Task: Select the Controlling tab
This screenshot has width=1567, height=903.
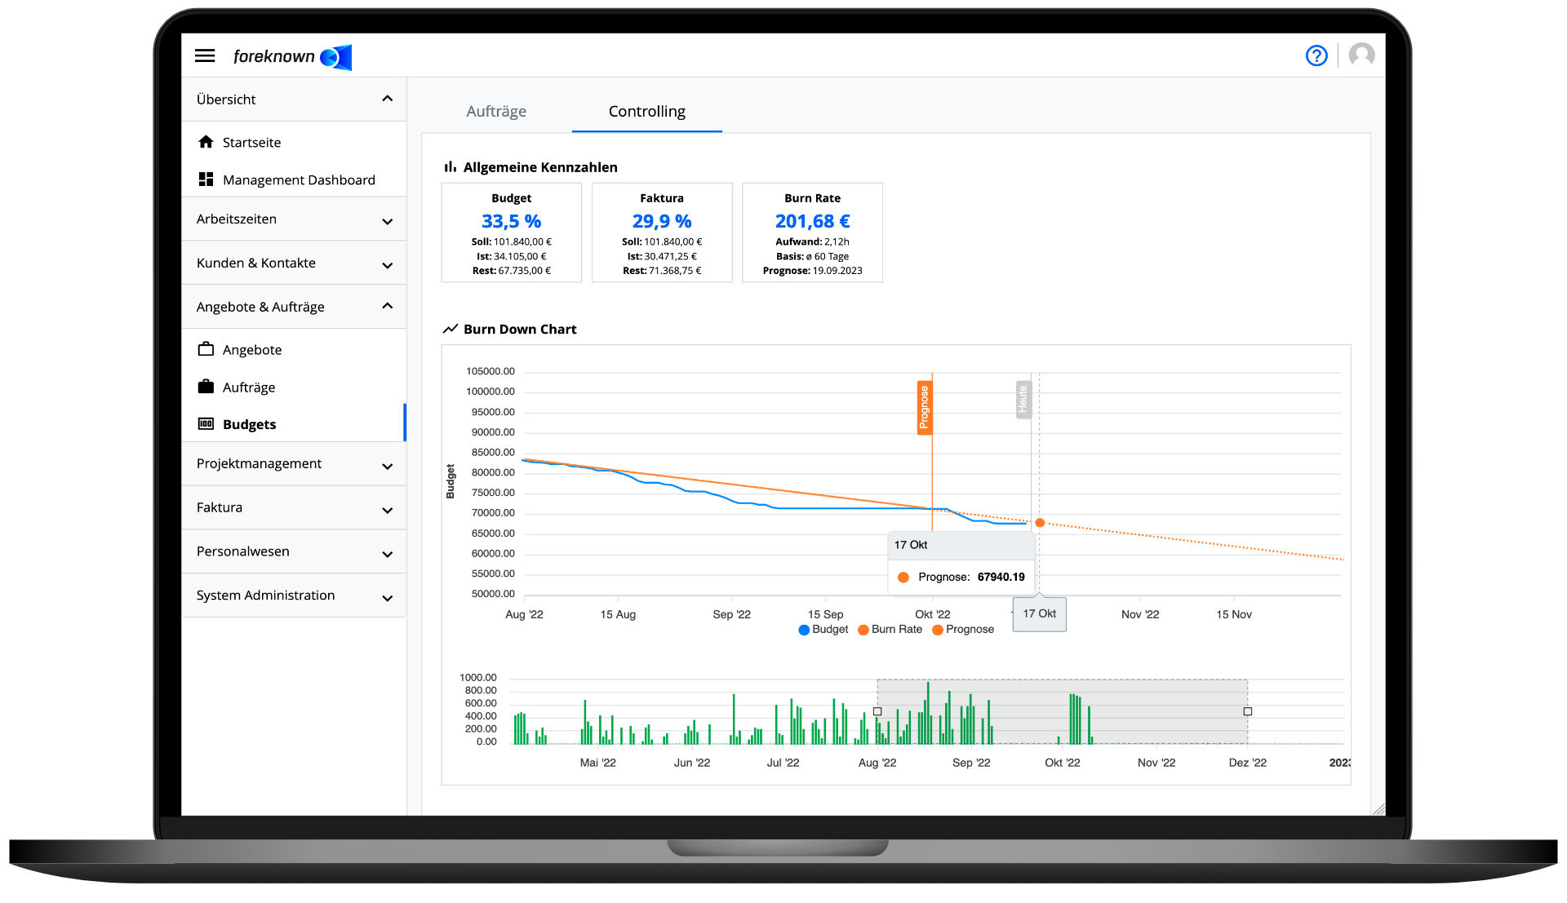Action: [x=646, y=111]
